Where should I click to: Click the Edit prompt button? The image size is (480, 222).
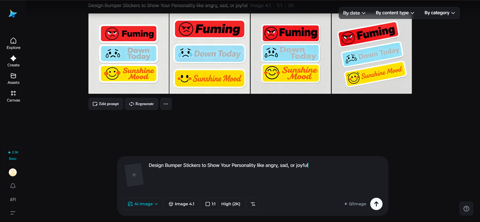coord(106,104)
